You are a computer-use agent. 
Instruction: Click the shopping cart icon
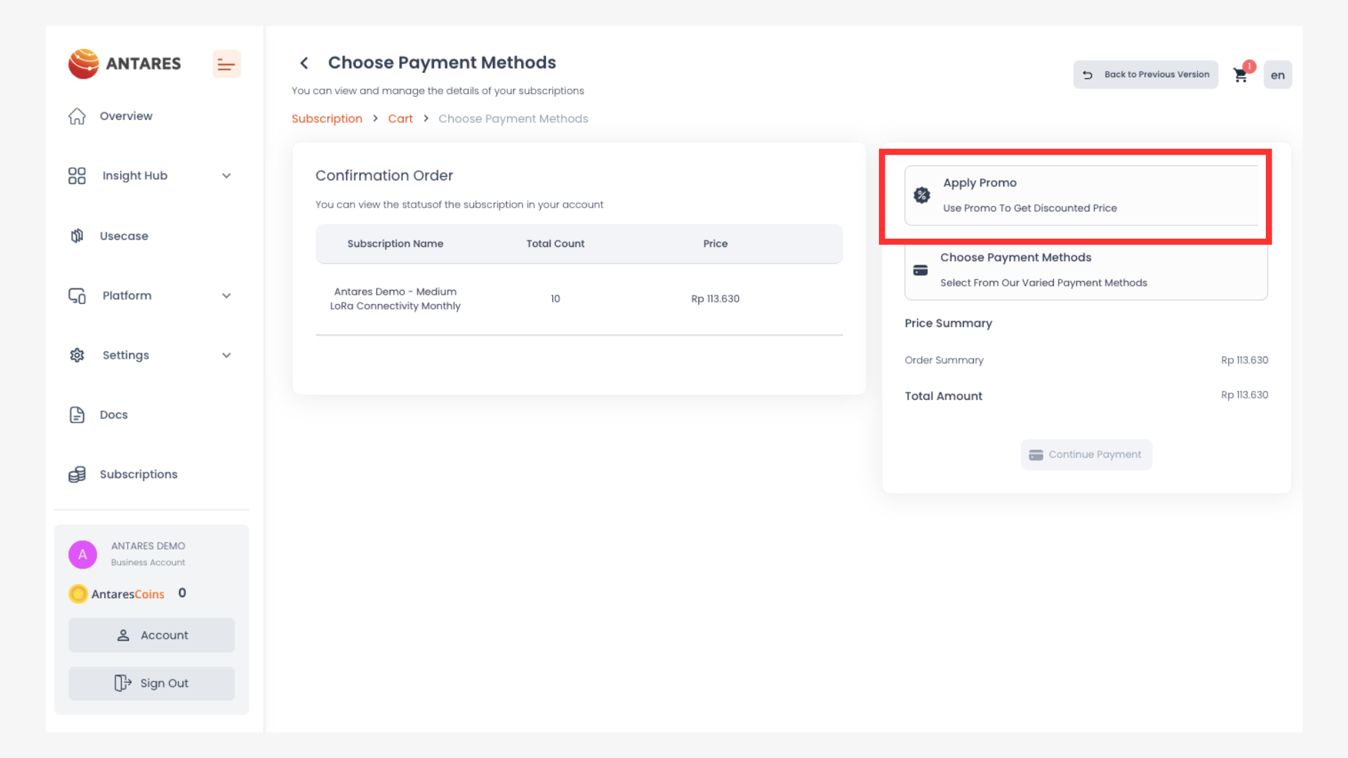tap(1241, 75)
